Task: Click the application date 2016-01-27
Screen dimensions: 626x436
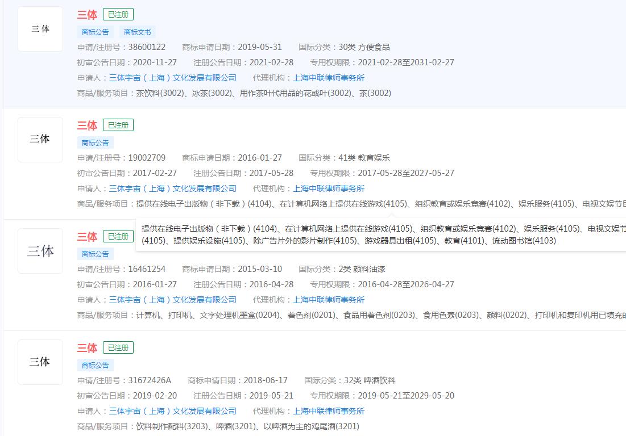Action: (x=260, y=158)
